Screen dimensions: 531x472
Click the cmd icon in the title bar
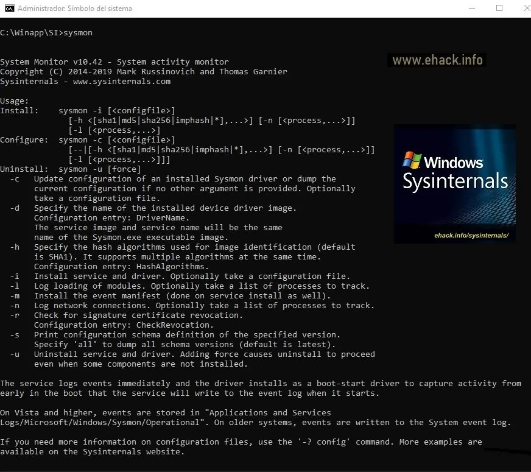pos(10,8)
